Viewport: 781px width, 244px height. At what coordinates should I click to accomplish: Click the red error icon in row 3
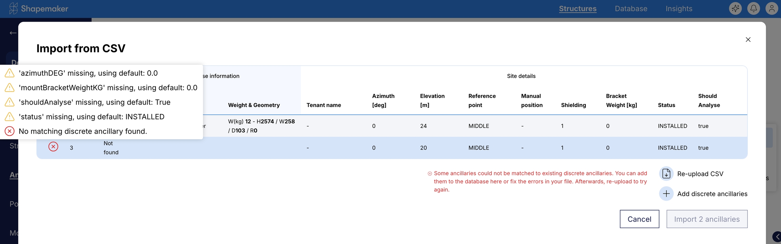(53, 147)
